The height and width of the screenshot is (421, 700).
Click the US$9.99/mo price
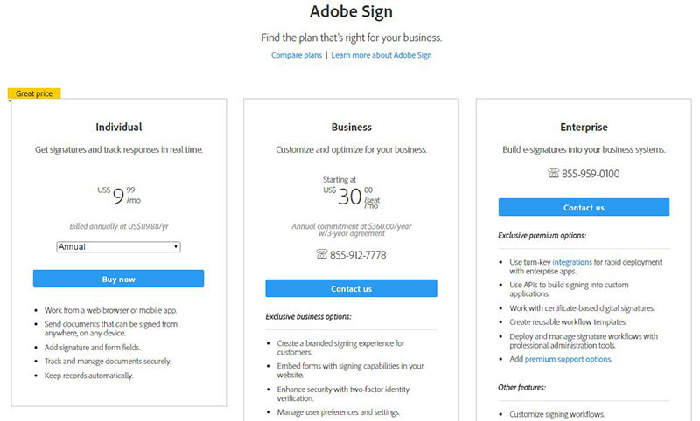[119, 196]
